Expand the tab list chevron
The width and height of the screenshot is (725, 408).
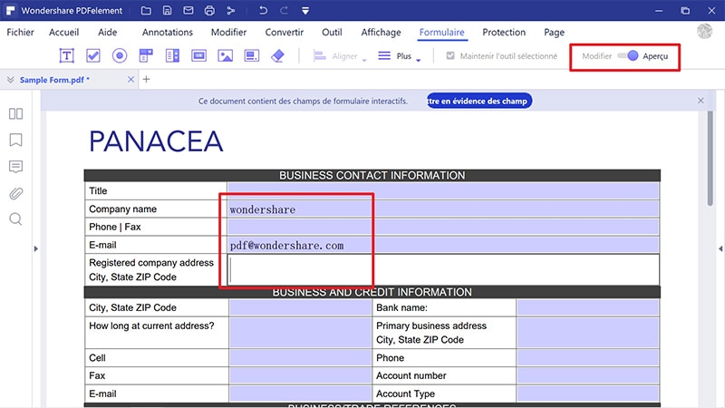10,80
